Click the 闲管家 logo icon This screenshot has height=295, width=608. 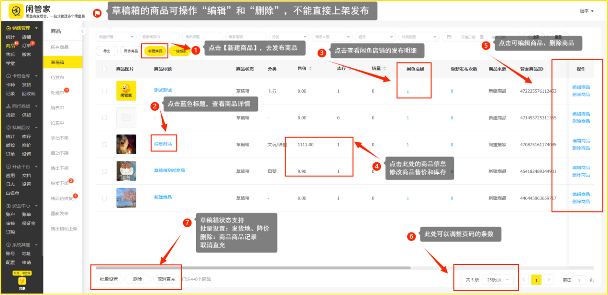pos(16,11)
